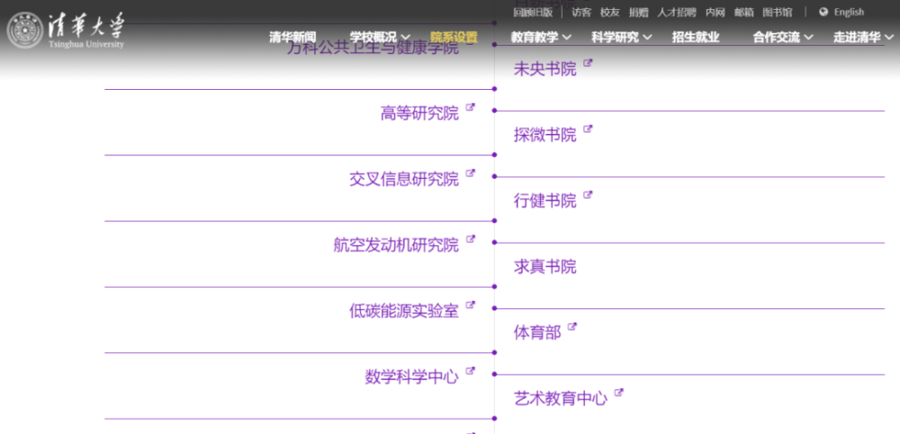900x434 pixels.
Task: Open the 图书馆 top link
Action: click(x=778, y=12)
